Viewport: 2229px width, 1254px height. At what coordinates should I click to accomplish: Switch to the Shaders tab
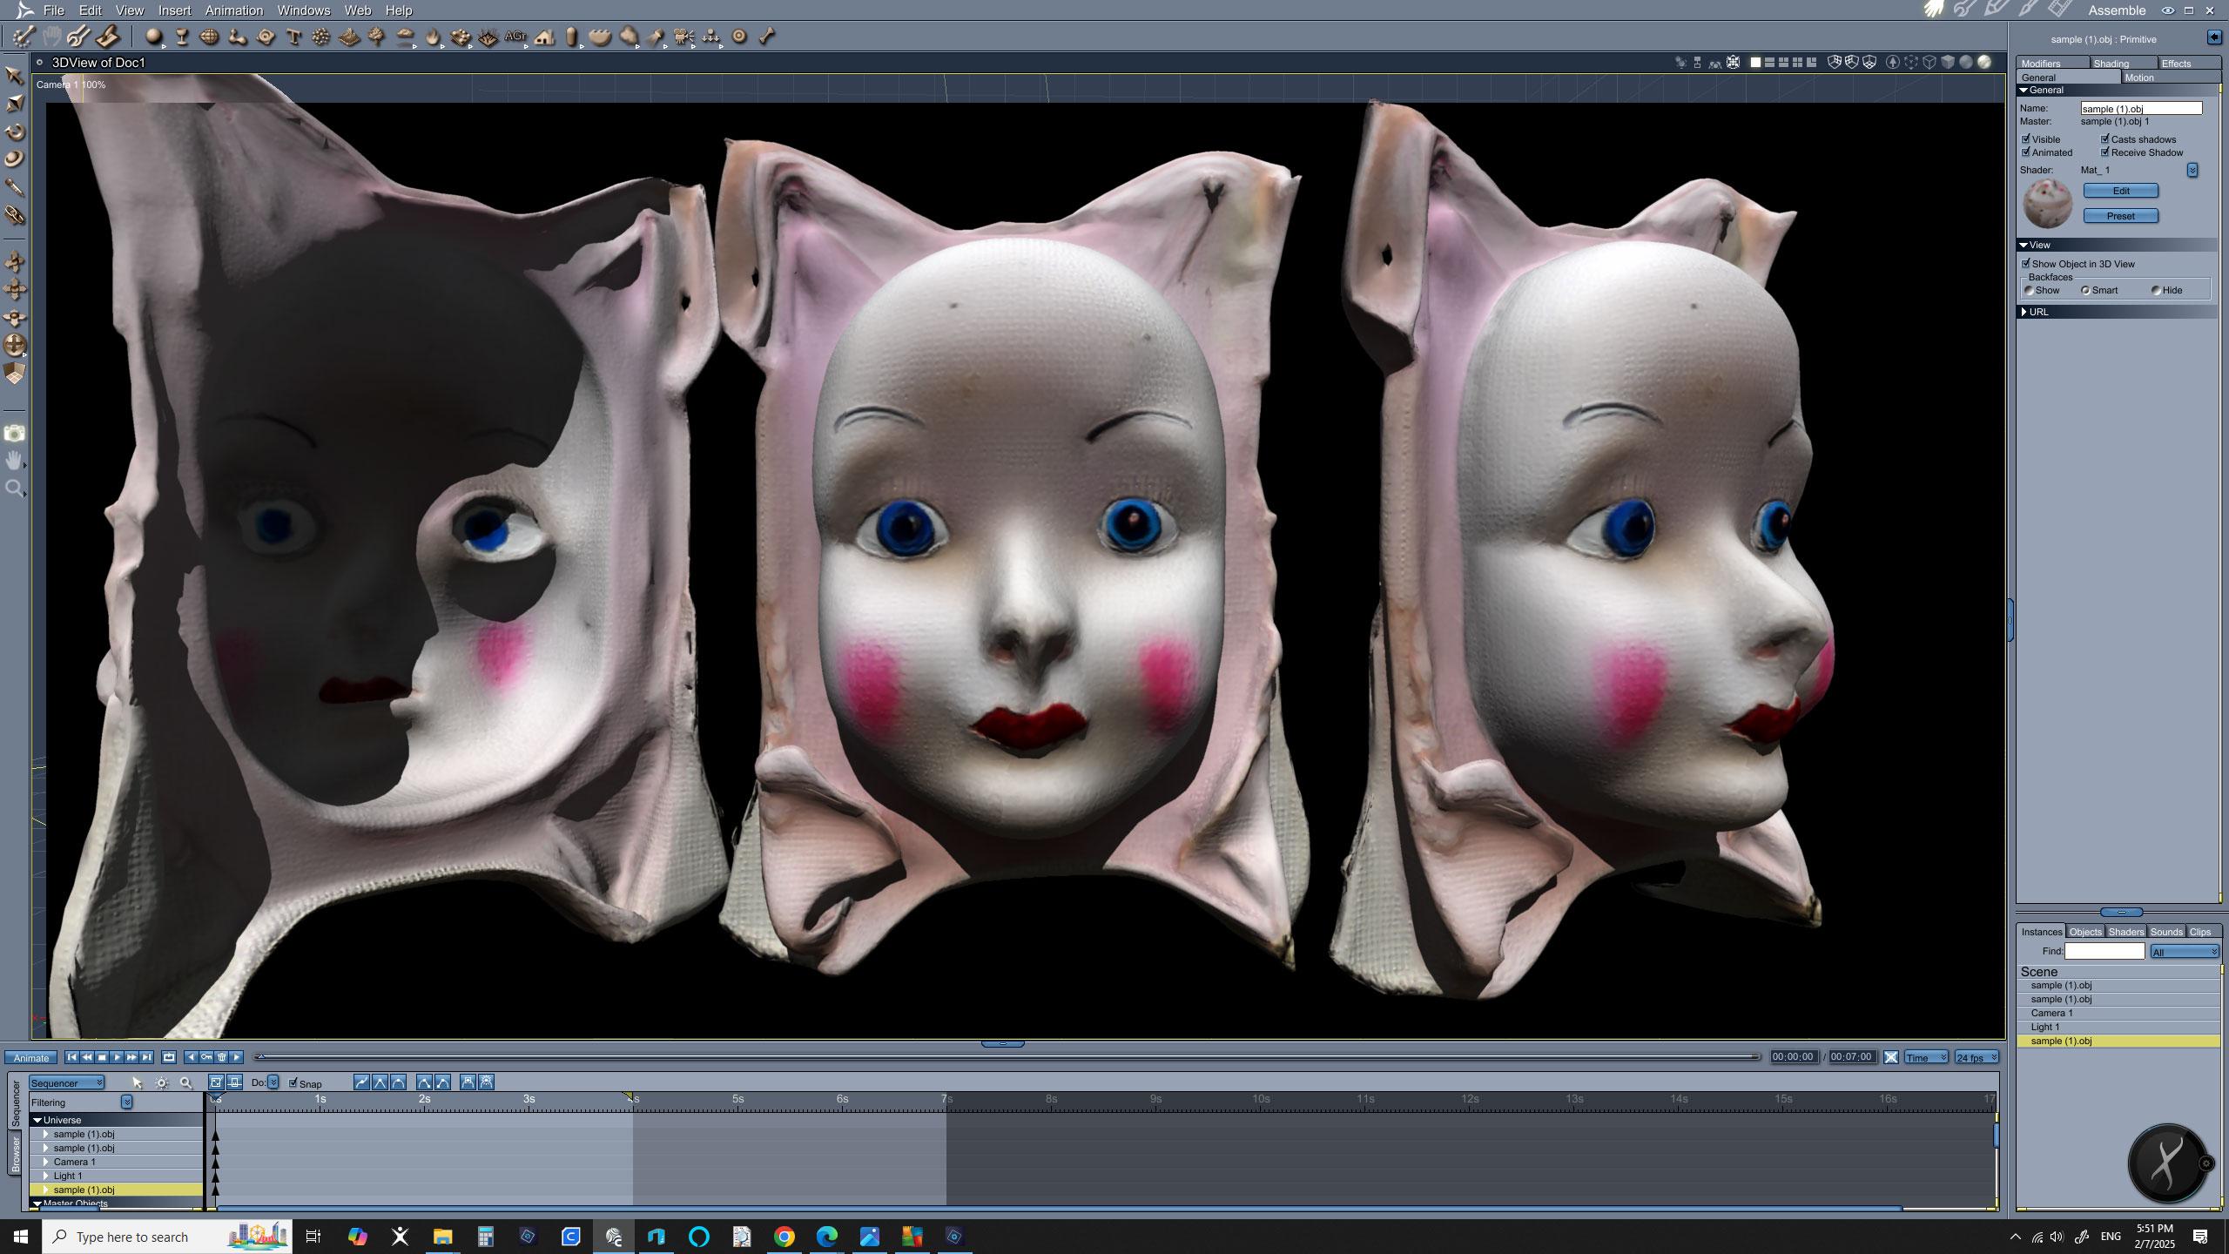(2125, 932)
